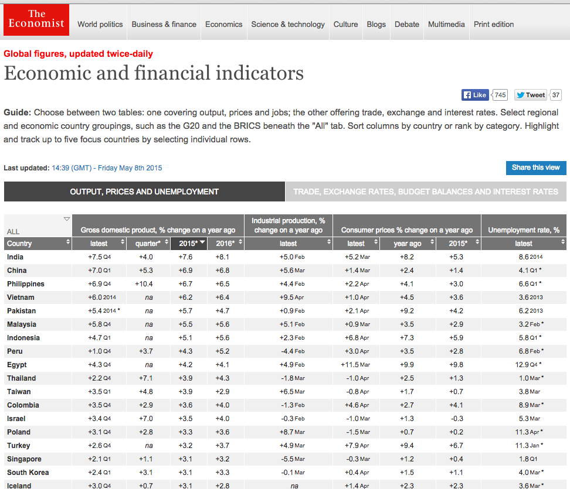Click Philippines quarter GDP value +10.4
This screenshot has height=489, width=570.
click(x=144, y=284)
